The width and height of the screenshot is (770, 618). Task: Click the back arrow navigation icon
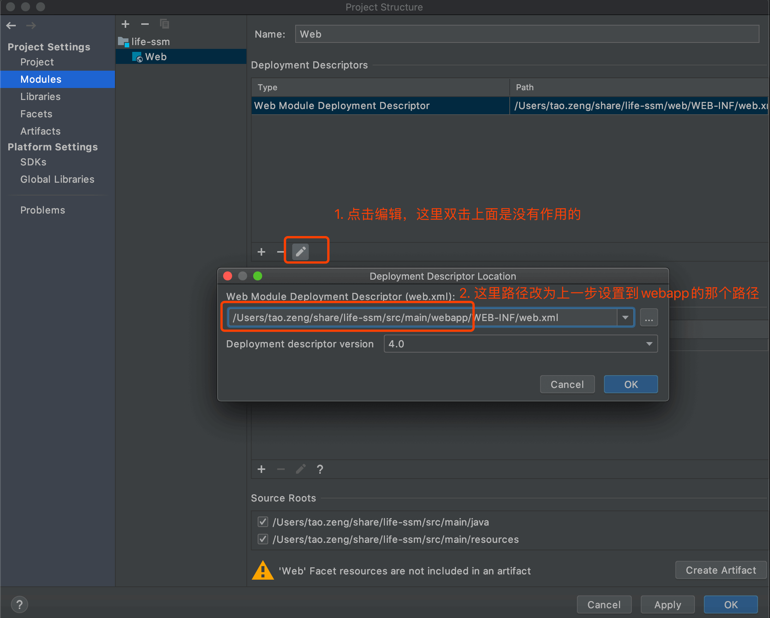tap(11, 26)
